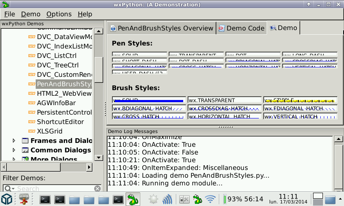Click the wx.BDIAGONAL_HATCH brush sample
The width and height of the screenshot is (344, 206).
coord(149,108)
